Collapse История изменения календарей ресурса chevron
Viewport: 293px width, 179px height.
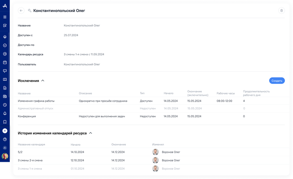coord(91,133)
